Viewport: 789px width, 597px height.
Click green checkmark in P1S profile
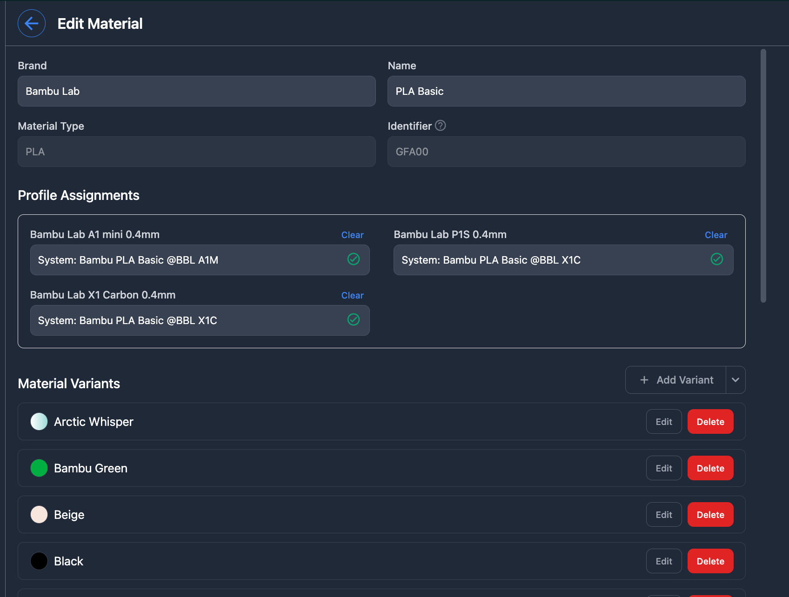point(717,259)
